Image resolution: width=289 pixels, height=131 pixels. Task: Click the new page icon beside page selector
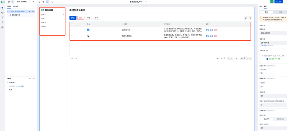point(33,2)
